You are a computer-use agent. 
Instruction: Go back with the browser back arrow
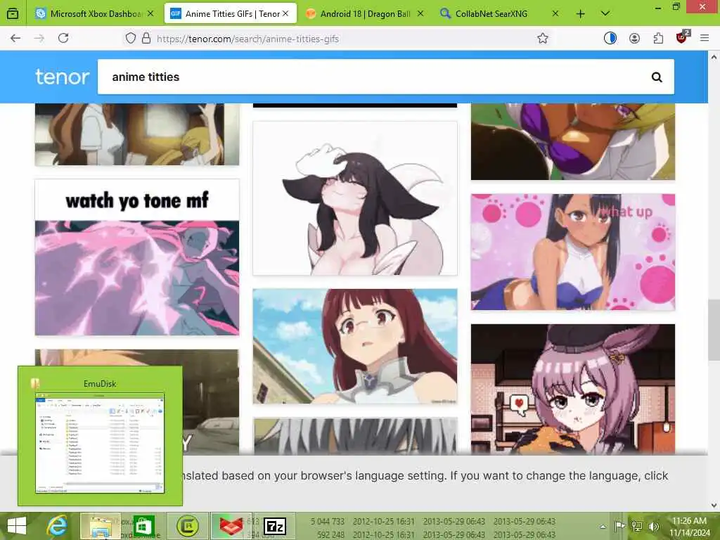pyautogui.click(x=15, y=38)
